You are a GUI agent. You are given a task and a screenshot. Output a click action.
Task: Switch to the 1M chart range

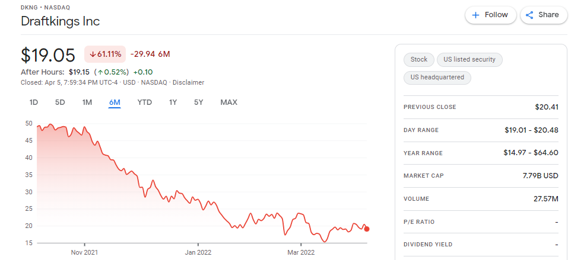(x=87, y=102)
